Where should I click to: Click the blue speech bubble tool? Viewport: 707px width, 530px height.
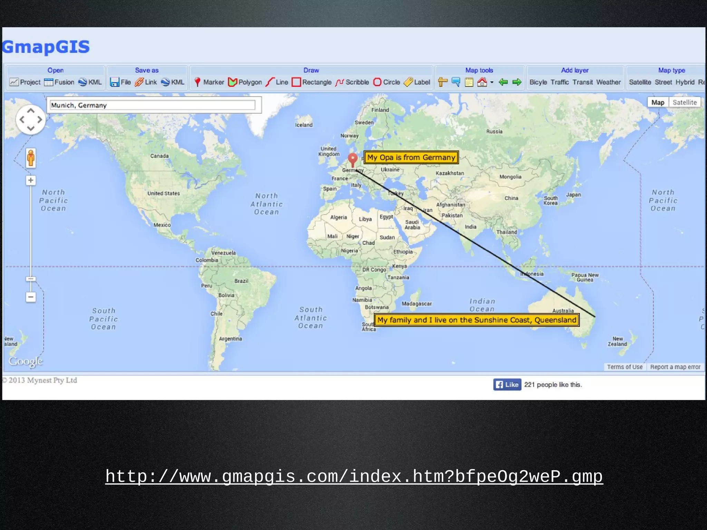pos(456,82)
